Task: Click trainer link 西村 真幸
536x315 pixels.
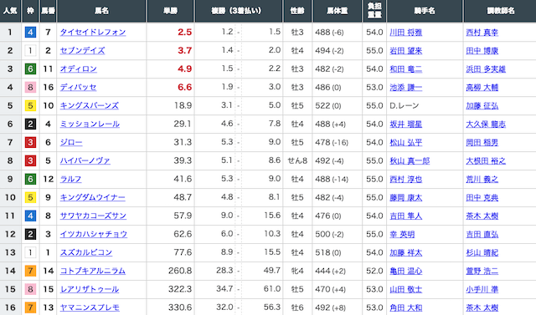Action: [482, 33]
